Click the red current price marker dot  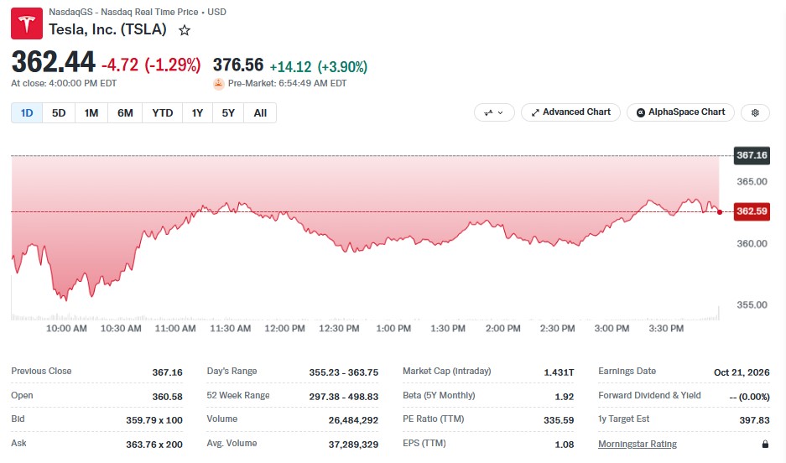tap(720, 212)
